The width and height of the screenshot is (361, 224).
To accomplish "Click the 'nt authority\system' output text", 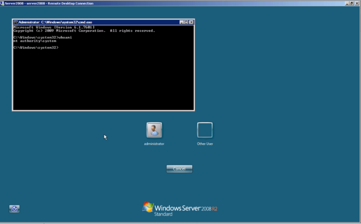I will (35, 41).
